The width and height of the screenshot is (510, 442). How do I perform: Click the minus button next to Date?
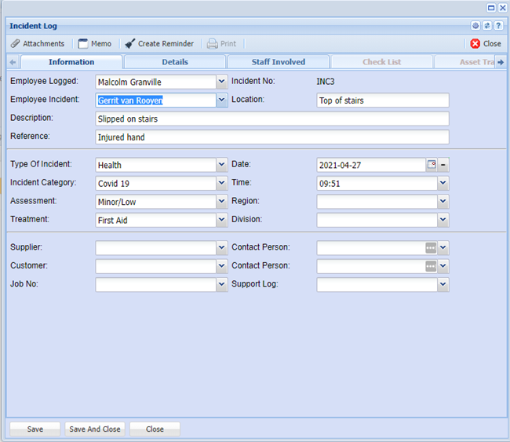(443, 164)
